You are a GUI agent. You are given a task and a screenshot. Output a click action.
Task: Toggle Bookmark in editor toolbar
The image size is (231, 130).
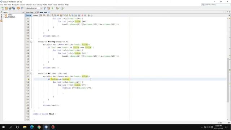point(73,15)
